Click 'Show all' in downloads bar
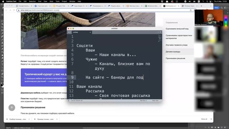The width and height of the screenshot is (229, 129). pos(204,119)
